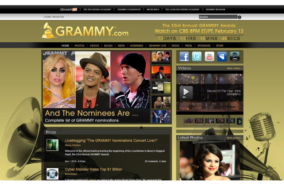Screen dimensions: 284x186
Task: Open the News menu item
Action: coord(121,46)
